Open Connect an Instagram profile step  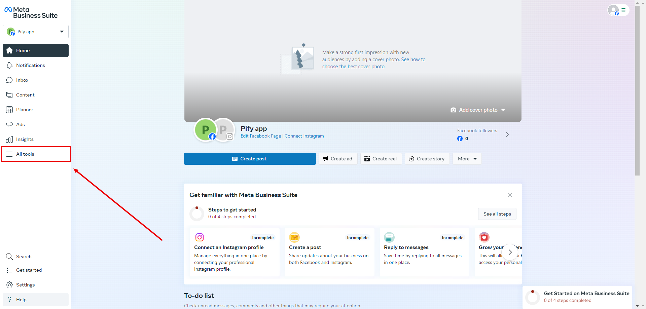tap(235, 252)
